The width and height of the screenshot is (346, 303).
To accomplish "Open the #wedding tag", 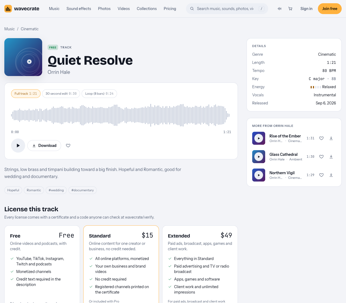I will tap(56, 190).
